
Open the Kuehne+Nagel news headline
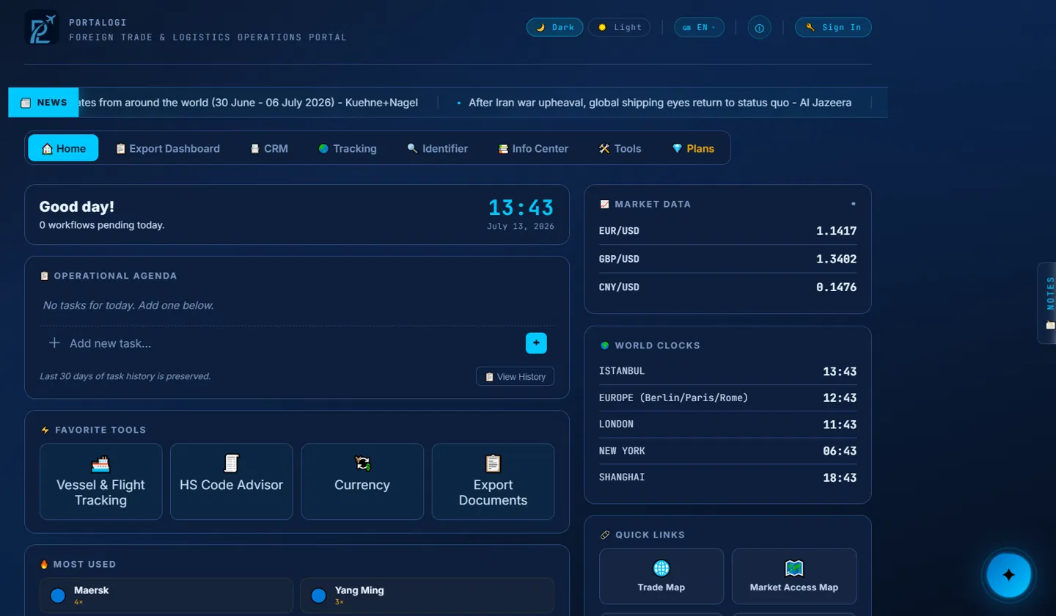tap(248, 103)
